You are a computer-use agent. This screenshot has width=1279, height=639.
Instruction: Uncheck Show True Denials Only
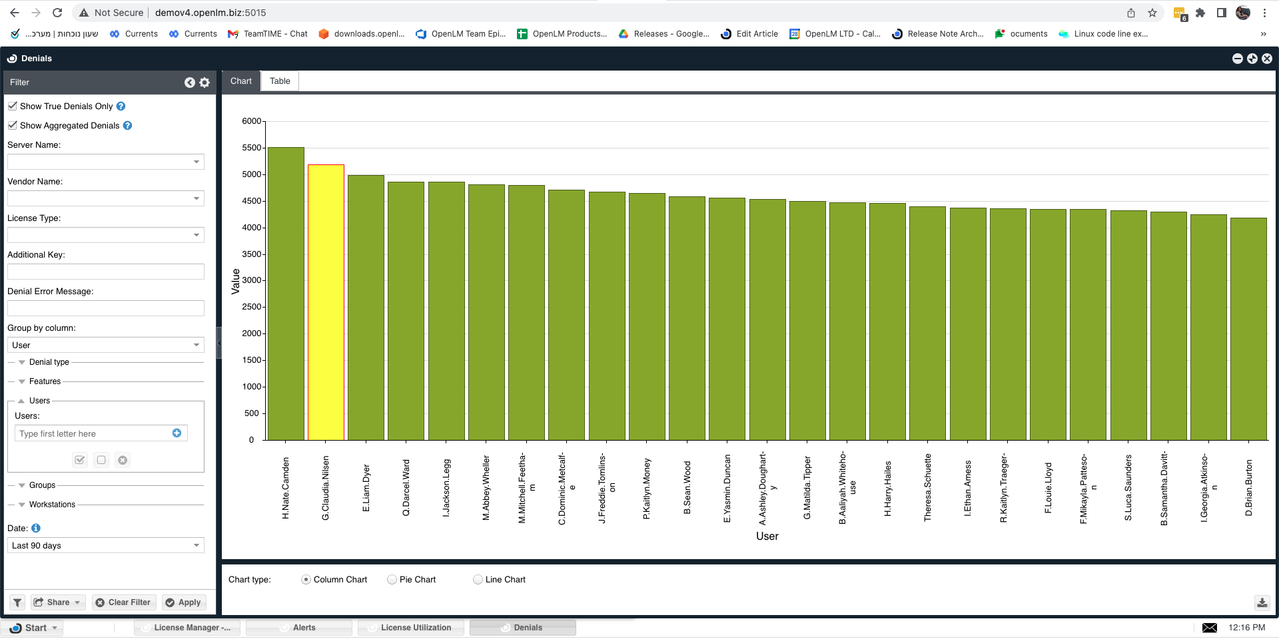tap(13, 106)
